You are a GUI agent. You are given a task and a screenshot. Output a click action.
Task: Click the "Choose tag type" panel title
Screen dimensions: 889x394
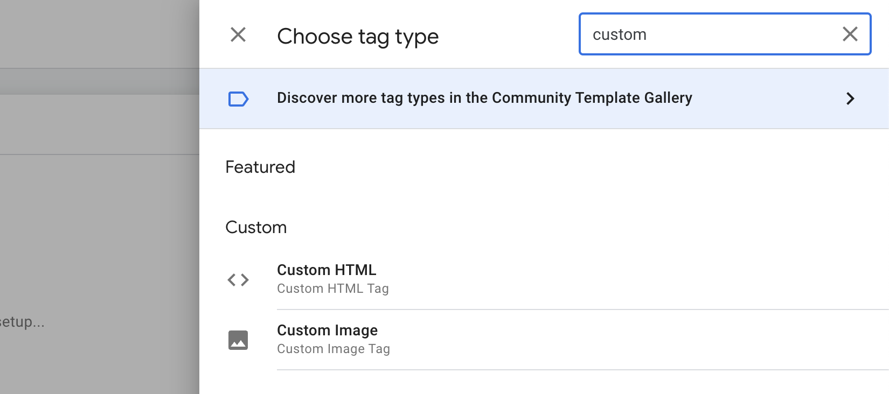point(358,37)
